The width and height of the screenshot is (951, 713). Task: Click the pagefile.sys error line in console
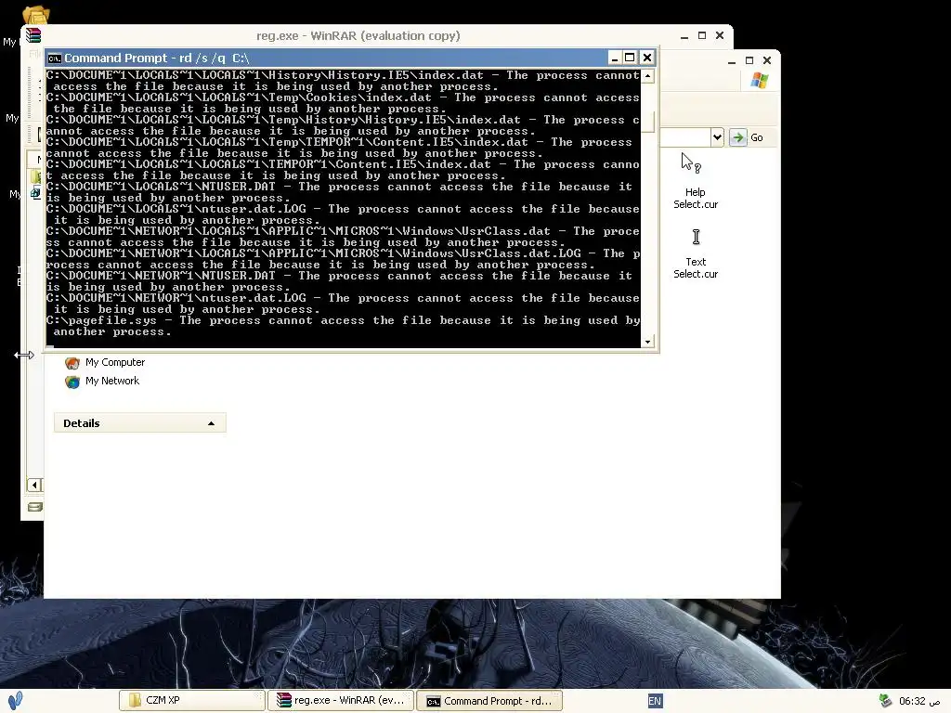(344, 326)
